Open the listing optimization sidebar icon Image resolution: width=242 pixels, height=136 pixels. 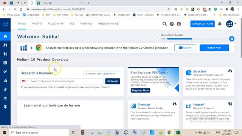(5, 63)
